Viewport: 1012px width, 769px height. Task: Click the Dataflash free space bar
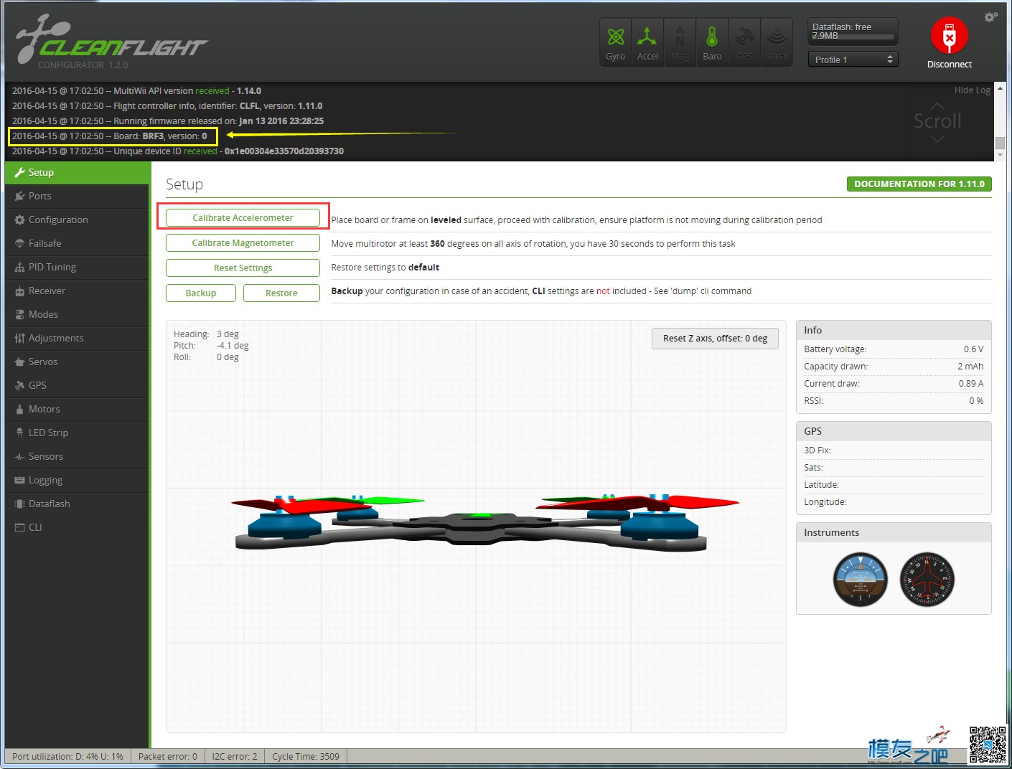pyautogui.click(x=853, y=37)
